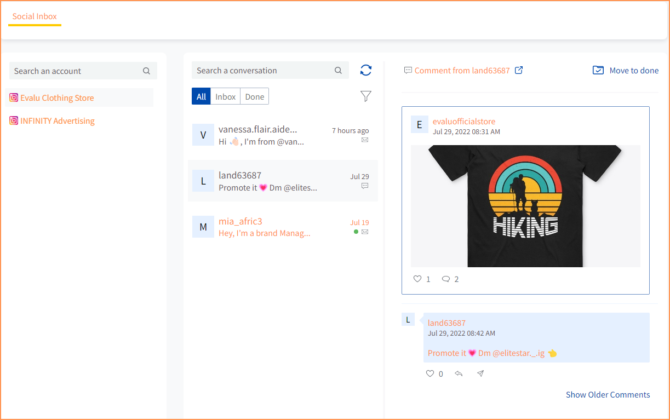Screen dimensions: 670x420
Task: Toggle the Done conversation filter
Action: point(254,96)
